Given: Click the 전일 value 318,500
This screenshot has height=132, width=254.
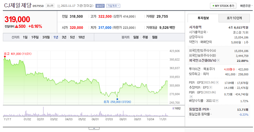Looking at the screenshot, I should 76,16.
